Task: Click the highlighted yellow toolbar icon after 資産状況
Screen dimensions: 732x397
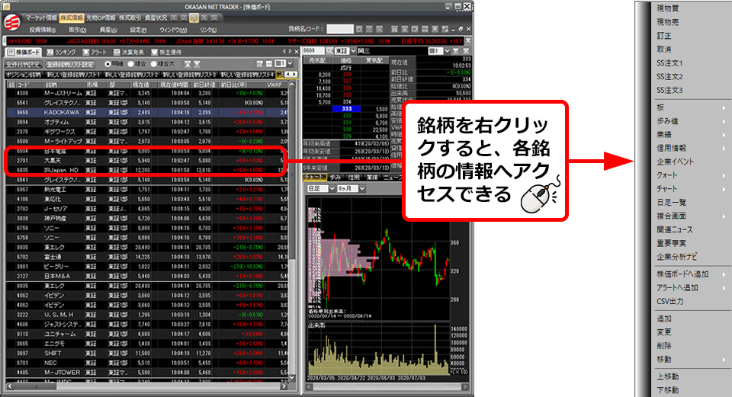Action: [x=194, y=18]
